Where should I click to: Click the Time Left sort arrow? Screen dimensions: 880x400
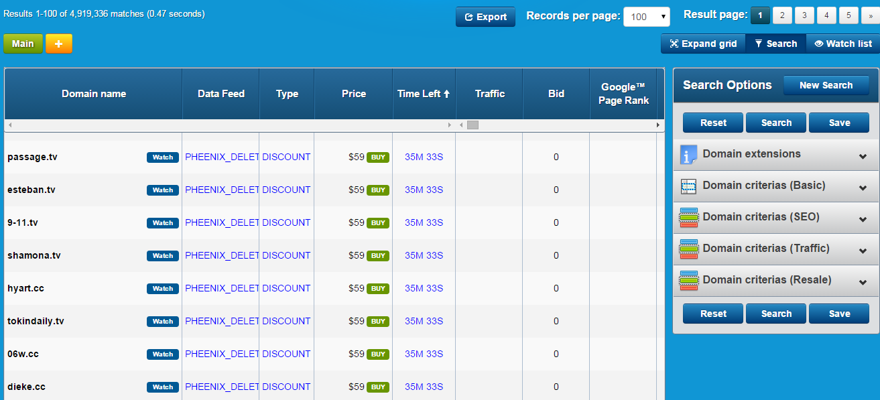click(447, 94)
